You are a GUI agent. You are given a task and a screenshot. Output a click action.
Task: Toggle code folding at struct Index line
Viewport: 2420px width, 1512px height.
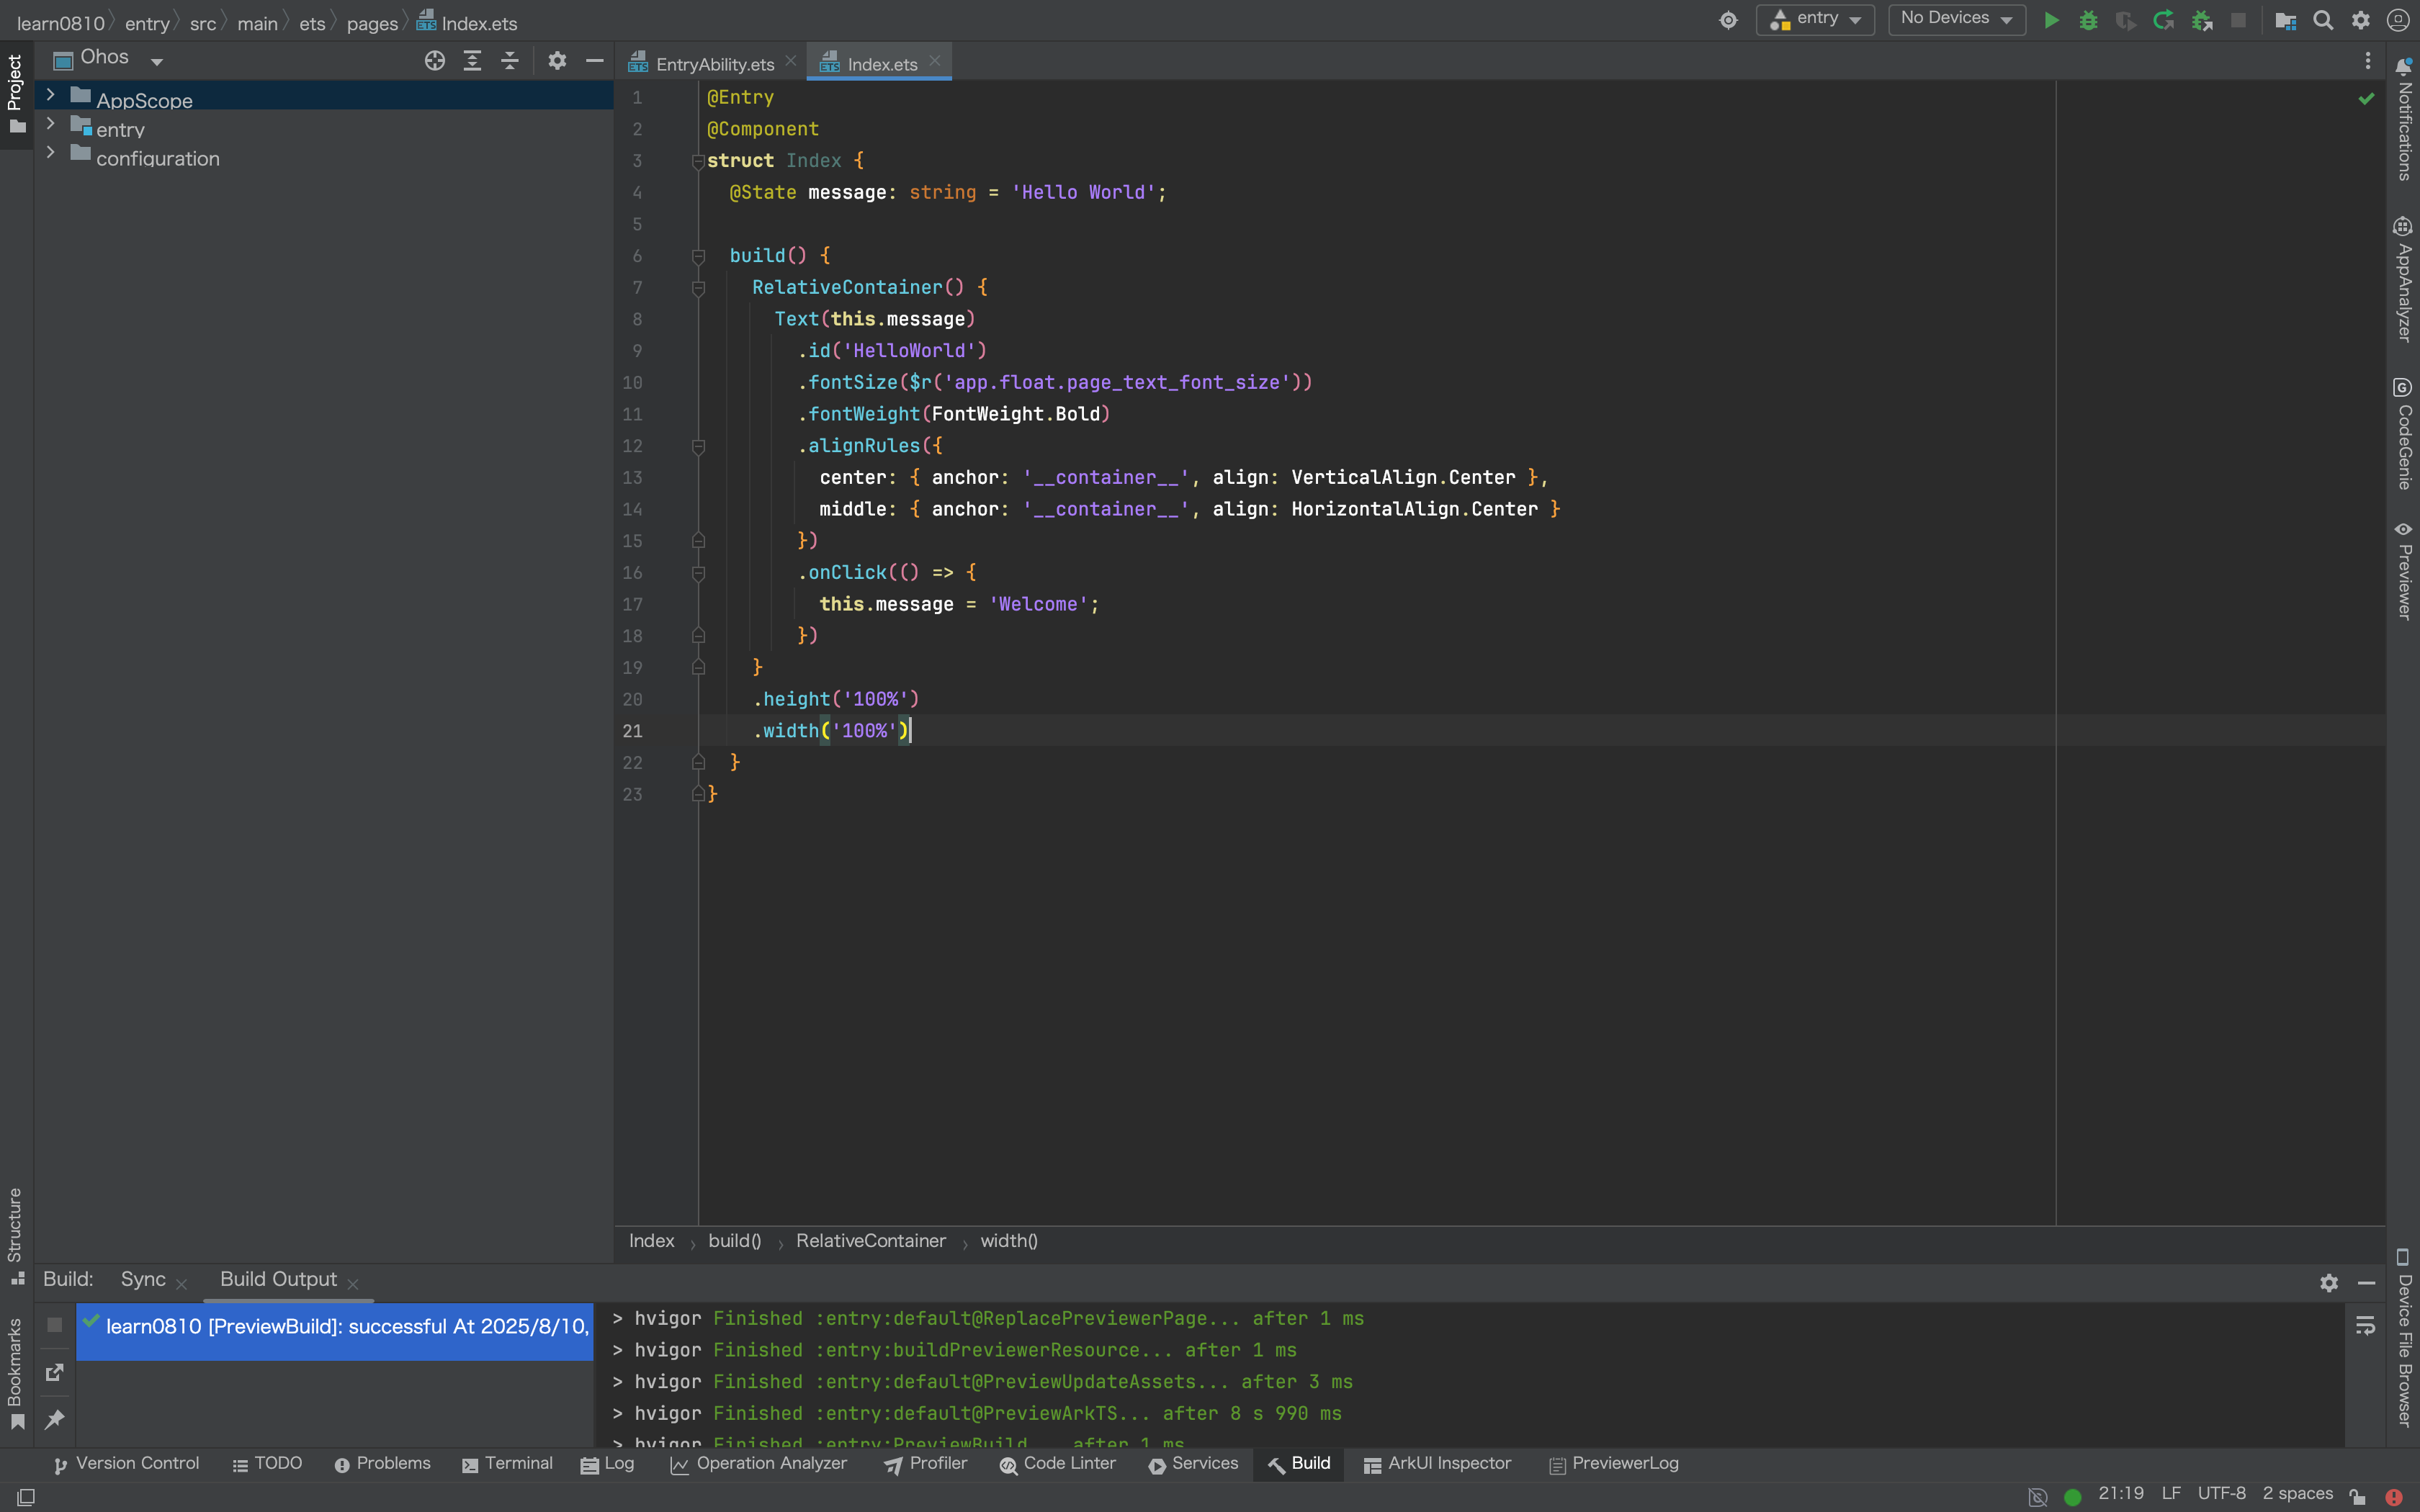tap(698, 161)
